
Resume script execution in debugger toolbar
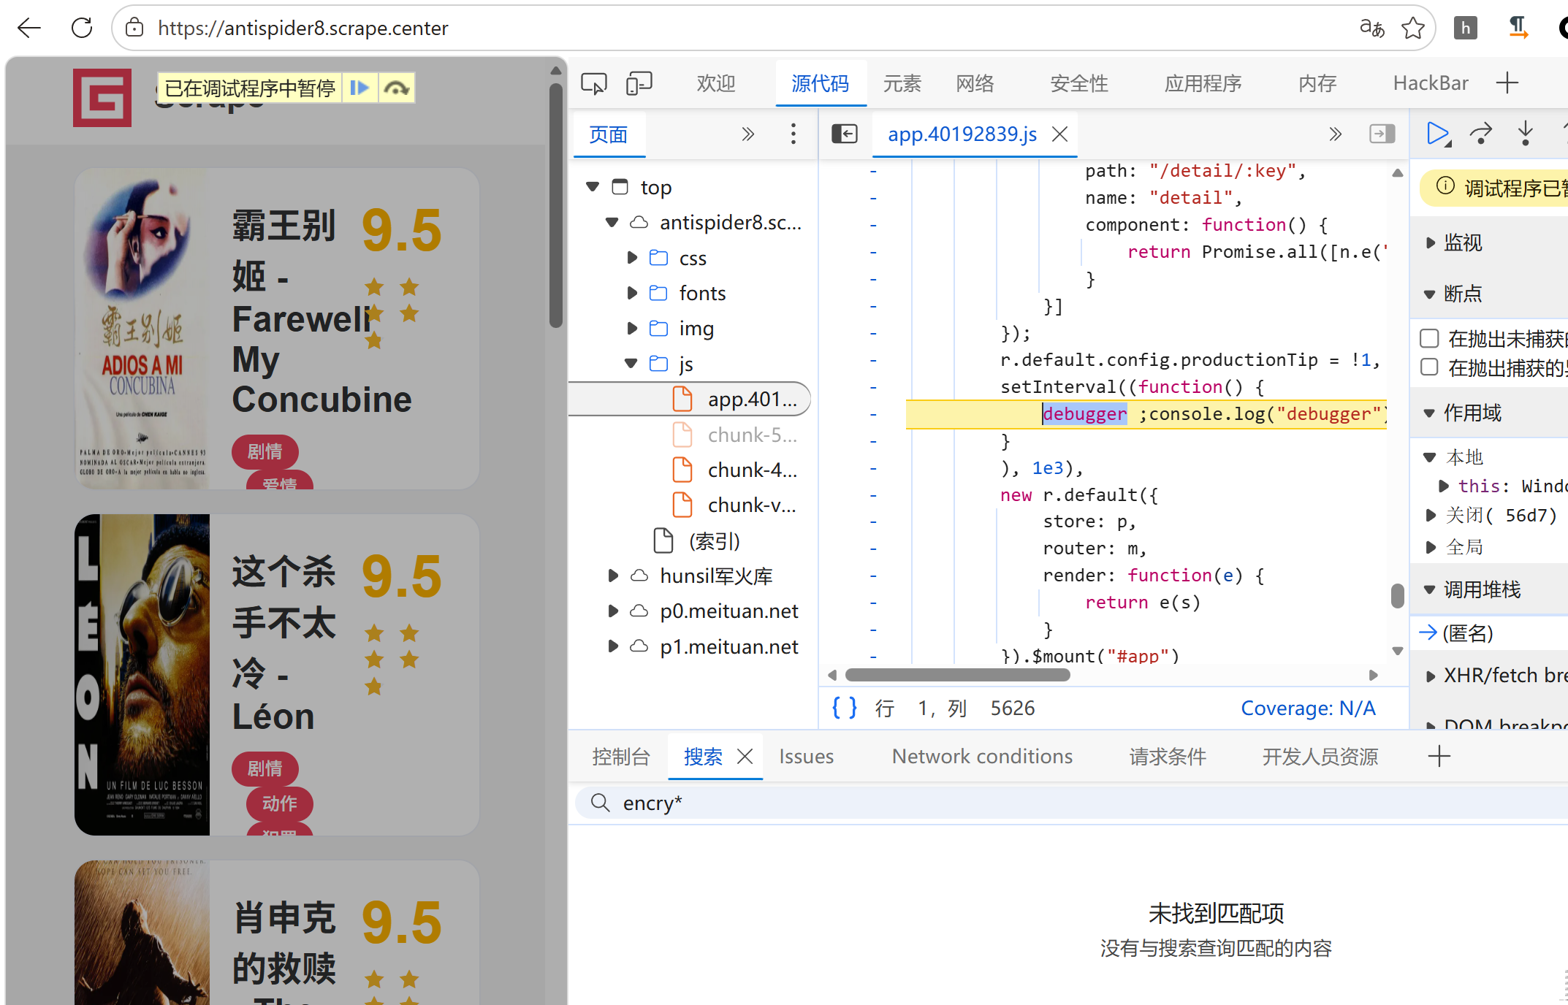pyautogui.click(x=1438, y=134)
